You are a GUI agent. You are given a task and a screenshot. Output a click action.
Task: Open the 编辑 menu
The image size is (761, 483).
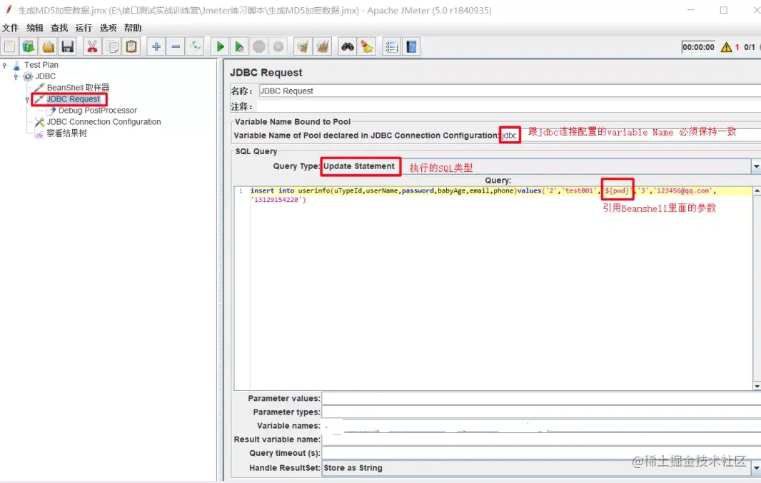point(34,28)
